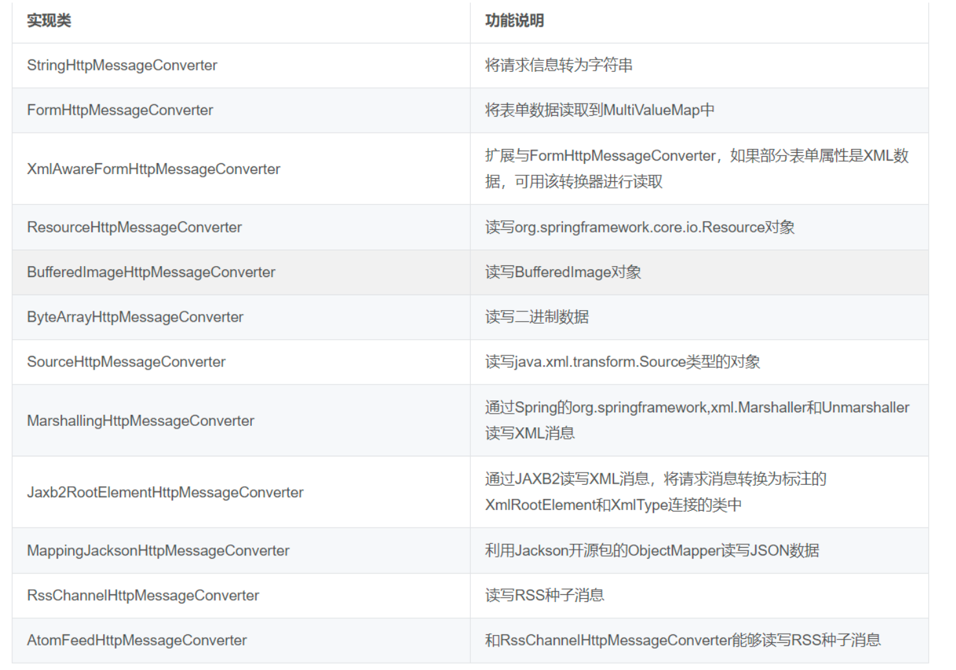
Task: Click the 功能说明 column header
Action: click(x=514, y=21)
